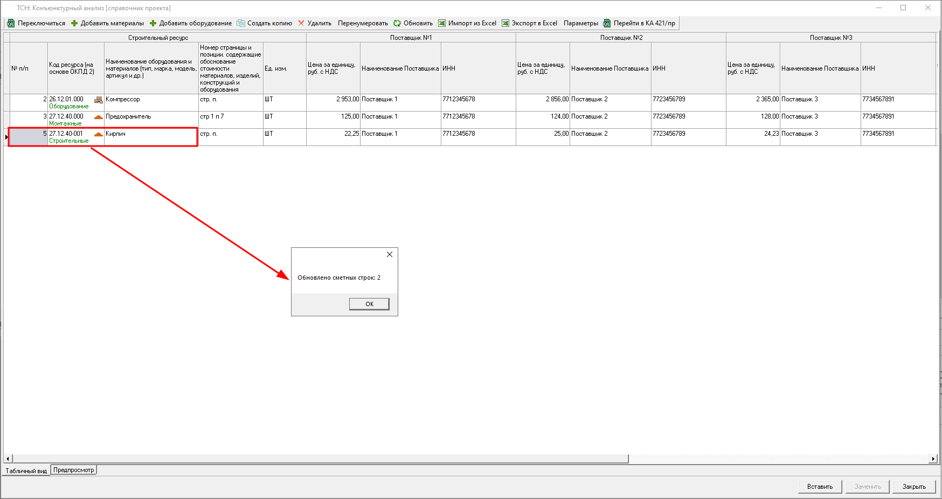
Task: Click Перенумеровать in the toolbar
Action: click(x=363, y=23)
